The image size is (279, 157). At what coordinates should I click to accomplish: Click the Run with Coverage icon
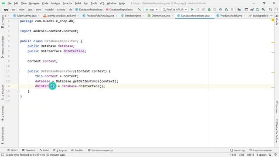pyautogui.click(x=215, y=10)
